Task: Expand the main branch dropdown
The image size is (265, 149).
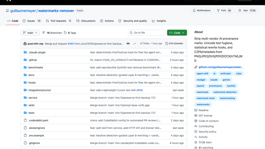Action: coord(30,33)
